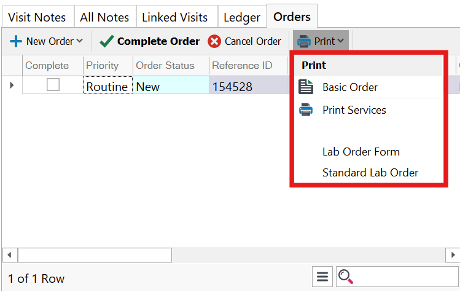
Task: Click the magnifying glass search icon
Action: 345,277
